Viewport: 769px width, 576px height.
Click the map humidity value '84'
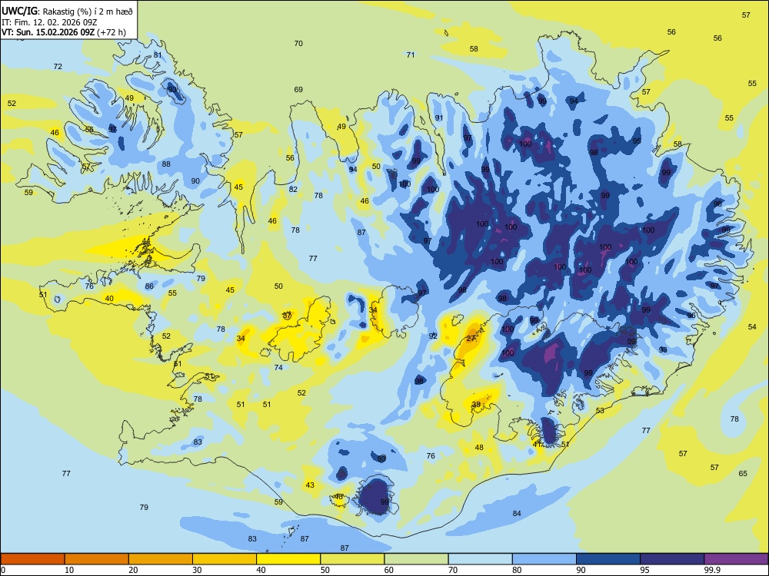click(517, 514)
